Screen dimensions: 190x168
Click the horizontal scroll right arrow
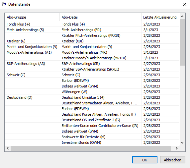pos(177,148)
